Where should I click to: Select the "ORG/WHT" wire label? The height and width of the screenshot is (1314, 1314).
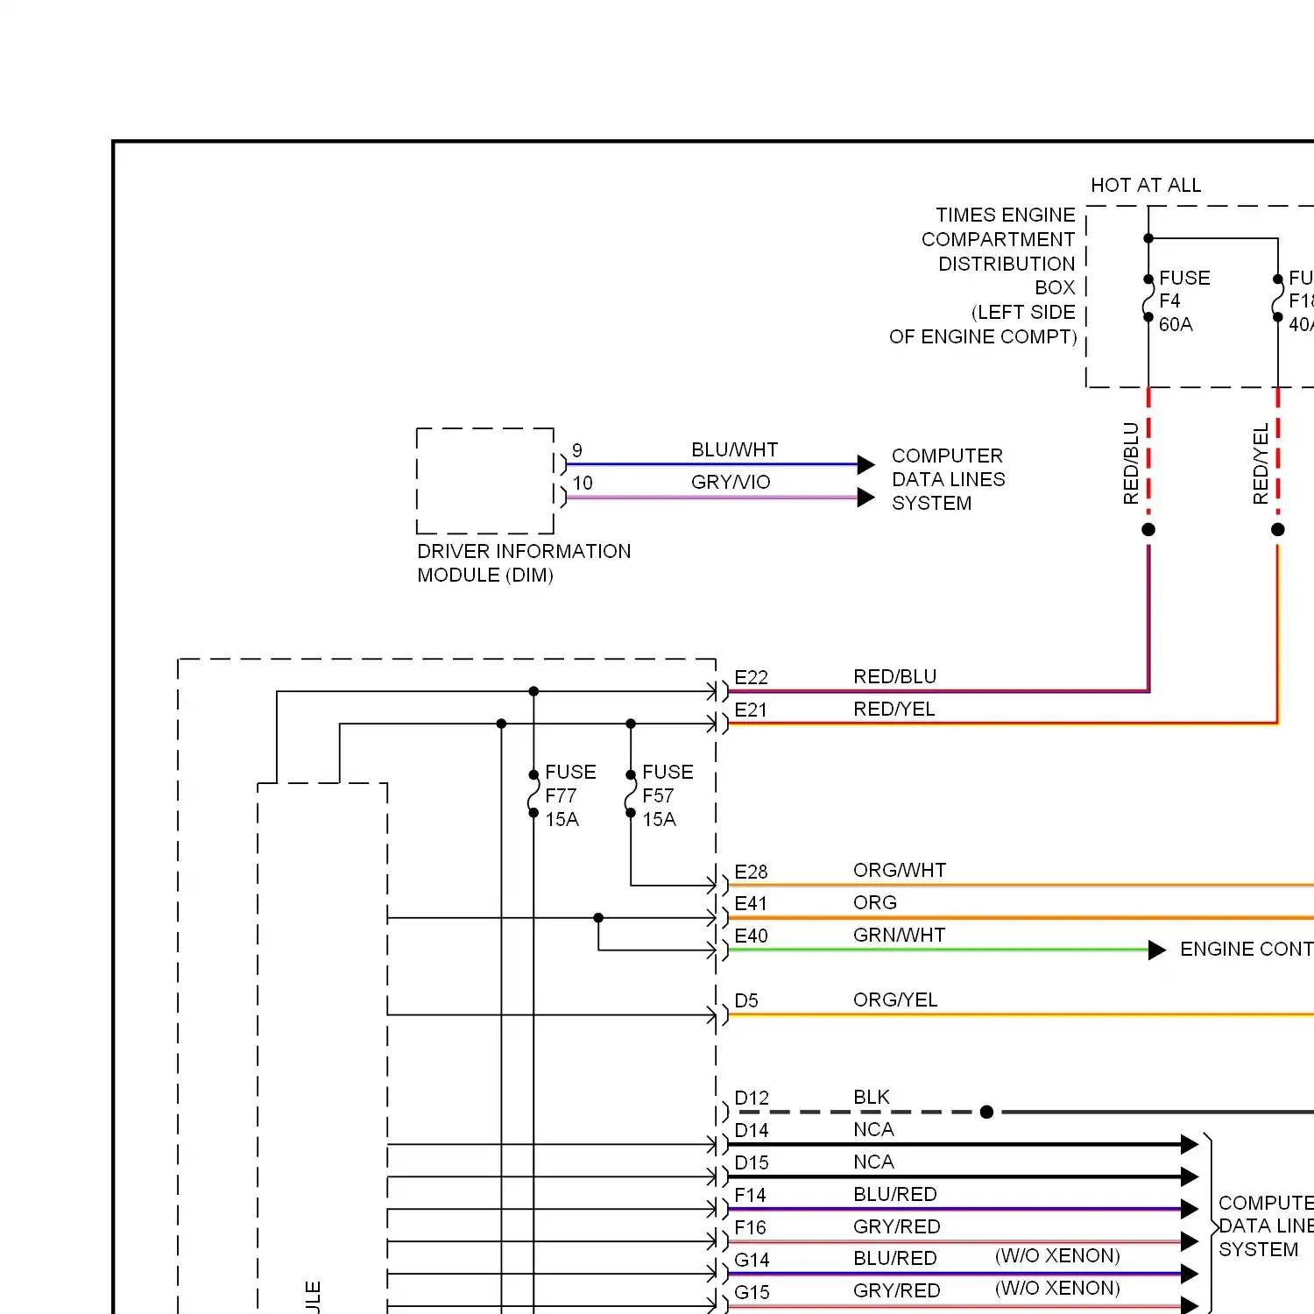[900, 870]
